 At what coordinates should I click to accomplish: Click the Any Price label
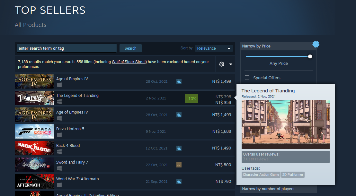[x=279, y=64]
